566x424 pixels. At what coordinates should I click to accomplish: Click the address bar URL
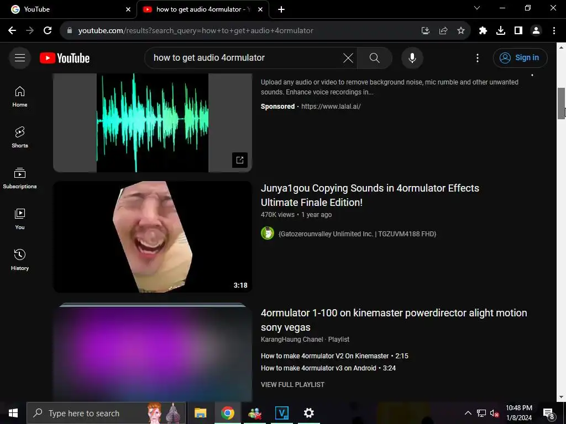coord(195,31)
